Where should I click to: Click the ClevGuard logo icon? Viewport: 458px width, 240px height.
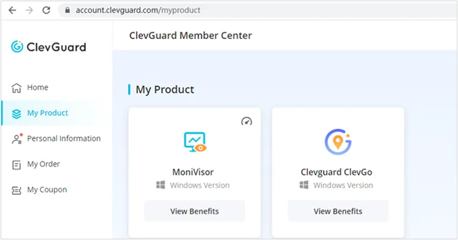pyautogui.click(x=17, y=46)
